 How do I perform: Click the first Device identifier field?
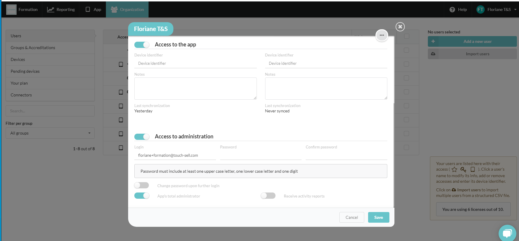pos(196,63)
